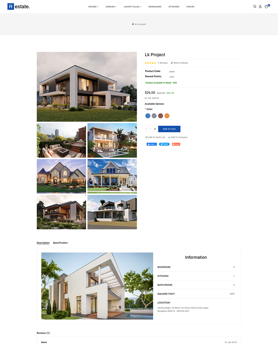Click the Restate logo
This screenshot has height=346, width=278.
pyautogui.click(x=18, y=6)
